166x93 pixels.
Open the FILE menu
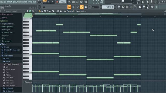click(x=2, y=2)
